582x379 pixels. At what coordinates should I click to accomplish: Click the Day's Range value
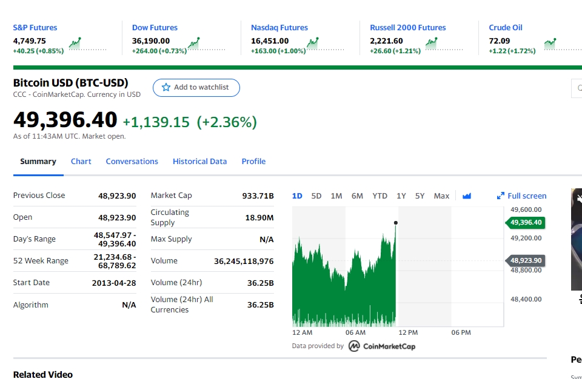coord(115,240)
